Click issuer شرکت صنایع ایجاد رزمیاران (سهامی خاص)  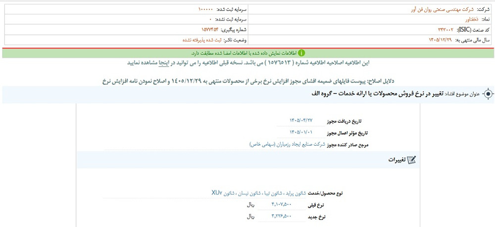click(x=287, y=144)
